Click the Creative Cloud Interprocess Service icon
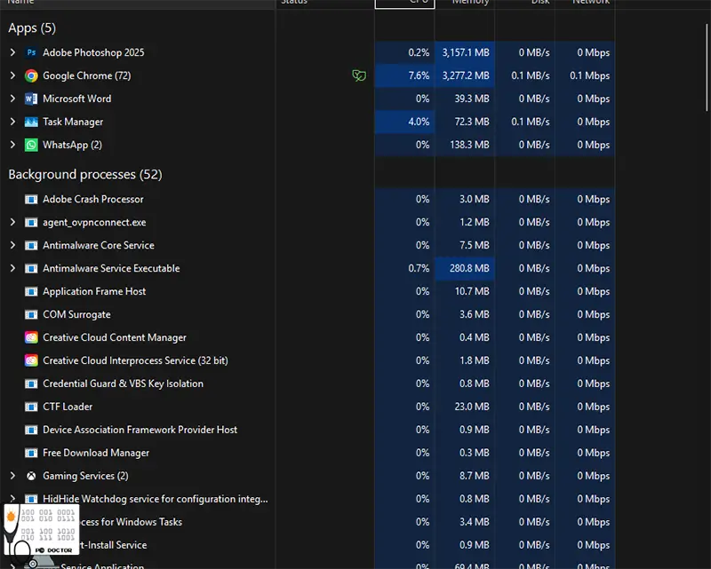The width and height of the screenshot is (711, 569). 31,360
